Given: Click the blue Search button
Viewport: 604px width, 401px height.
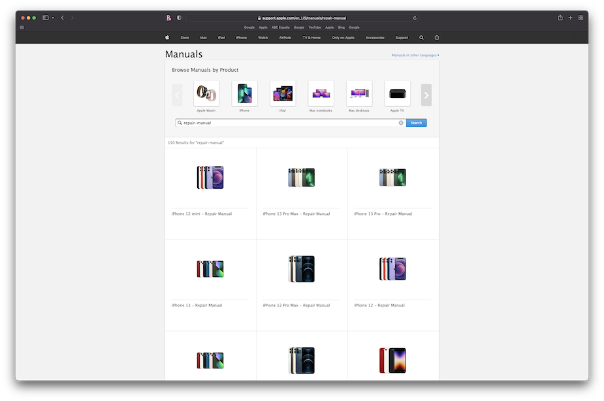Looking at the screenshot, I should pyautogui.click(x=416, y=123).
